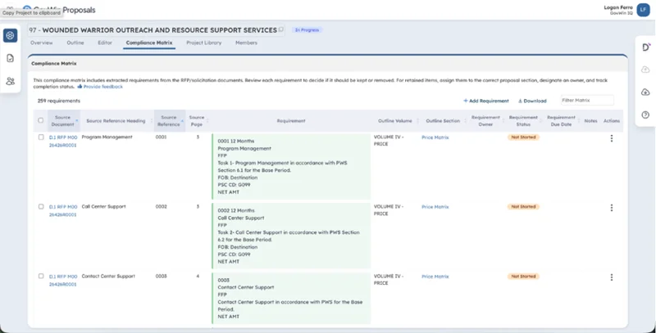This screenshot has height=333, width=656.
Task: Click the Logan Ferro user name
Action: point(618,7)
